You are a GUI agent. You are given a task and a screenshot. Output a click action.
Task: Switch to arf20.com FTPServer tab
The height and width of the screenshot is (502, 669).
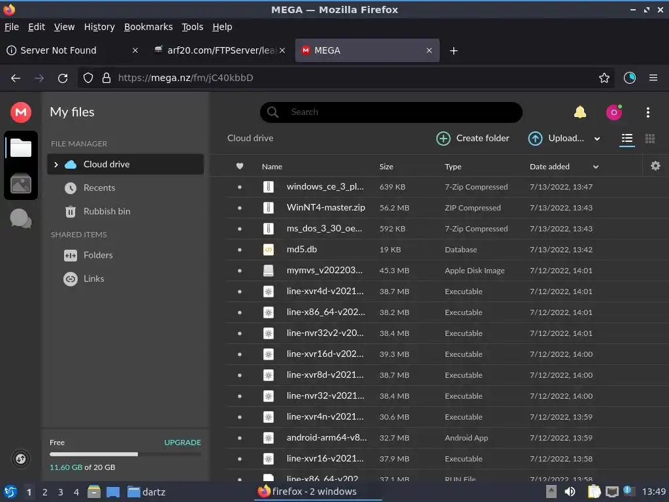[x=220, y=50]
